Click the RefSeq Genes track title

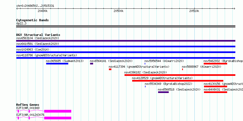[x=28, y=105]
